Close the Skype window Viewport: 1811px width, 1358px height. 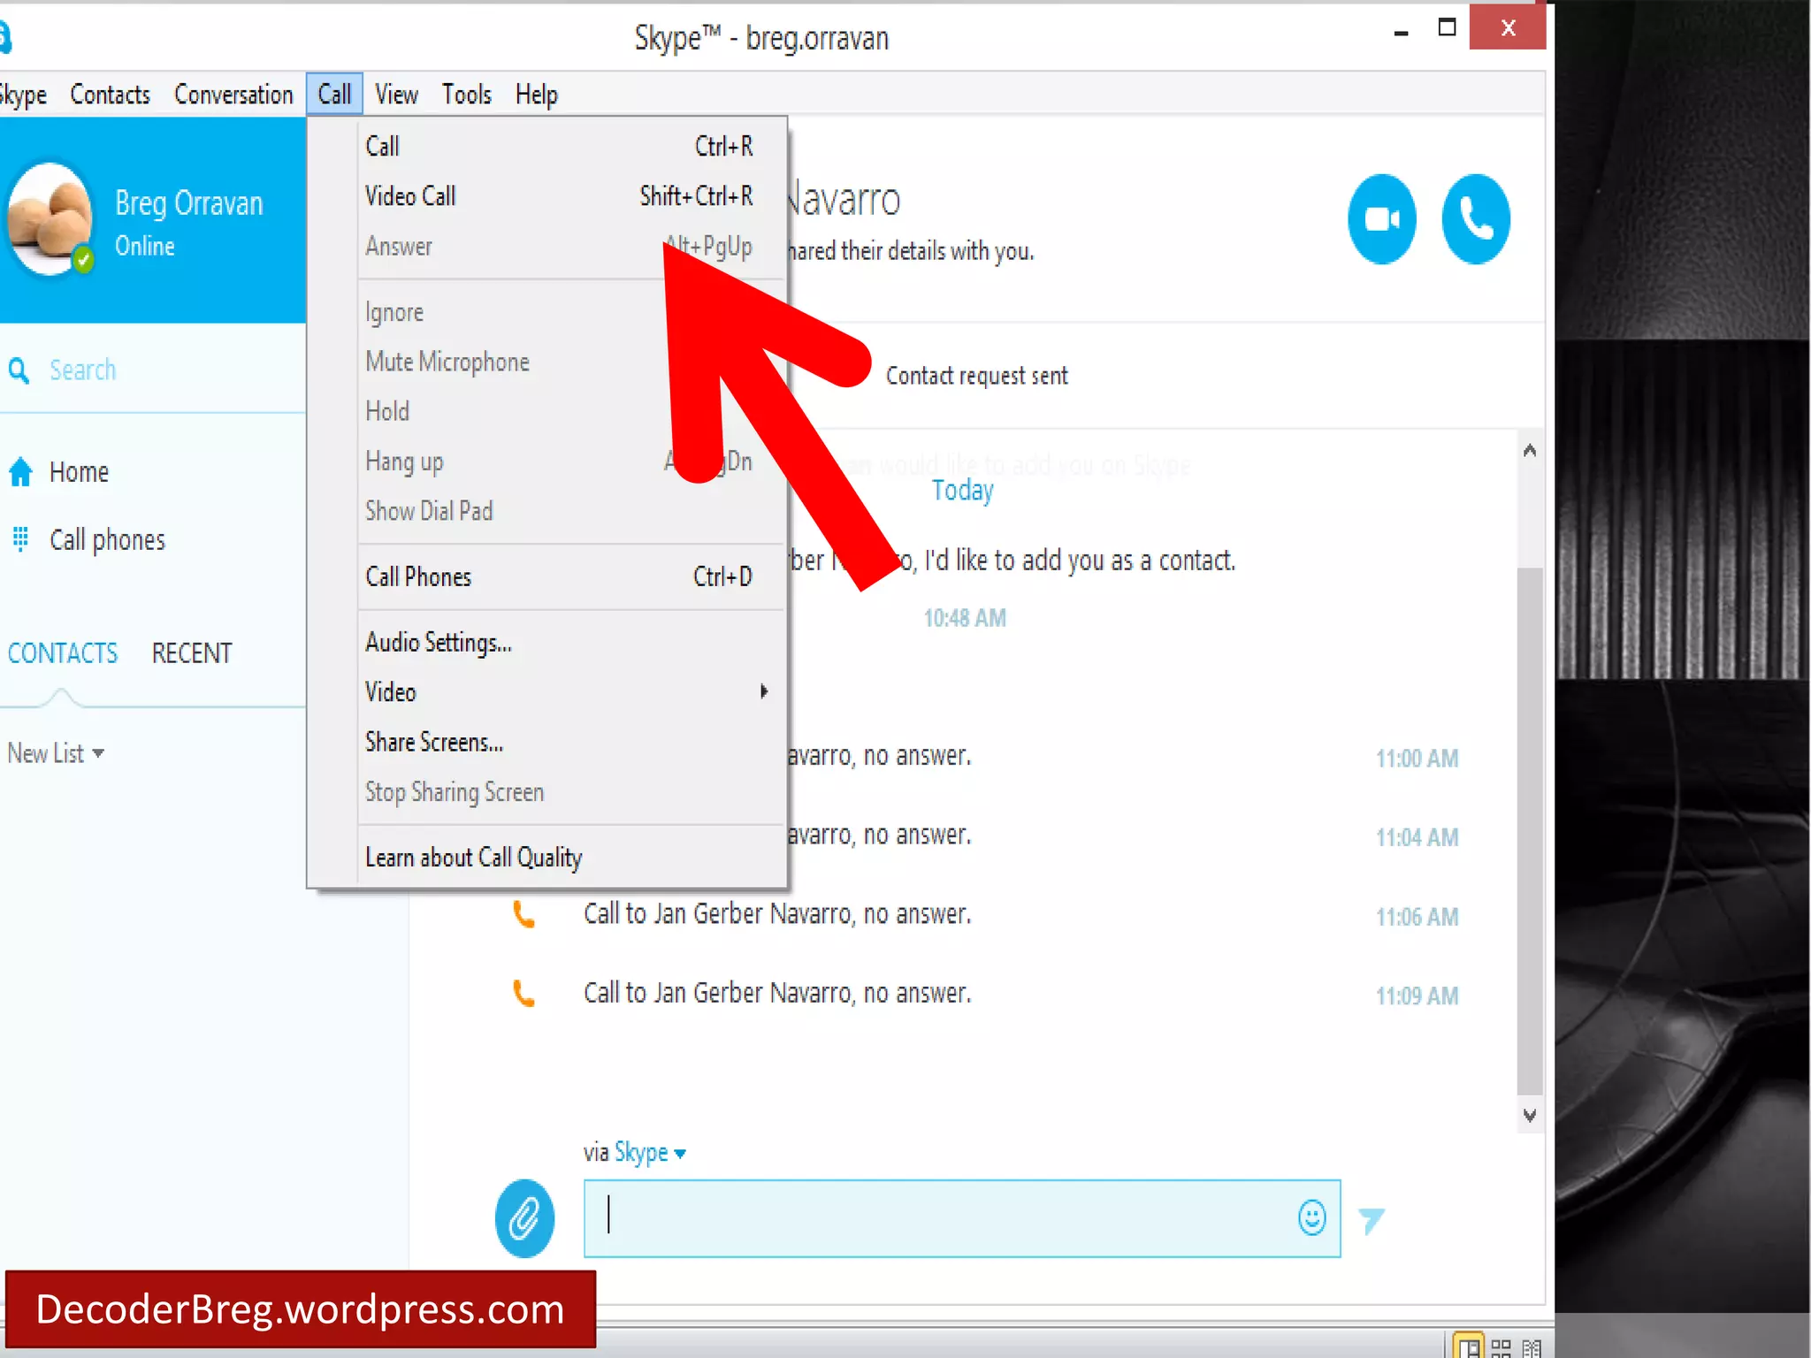click(1508, 27)
